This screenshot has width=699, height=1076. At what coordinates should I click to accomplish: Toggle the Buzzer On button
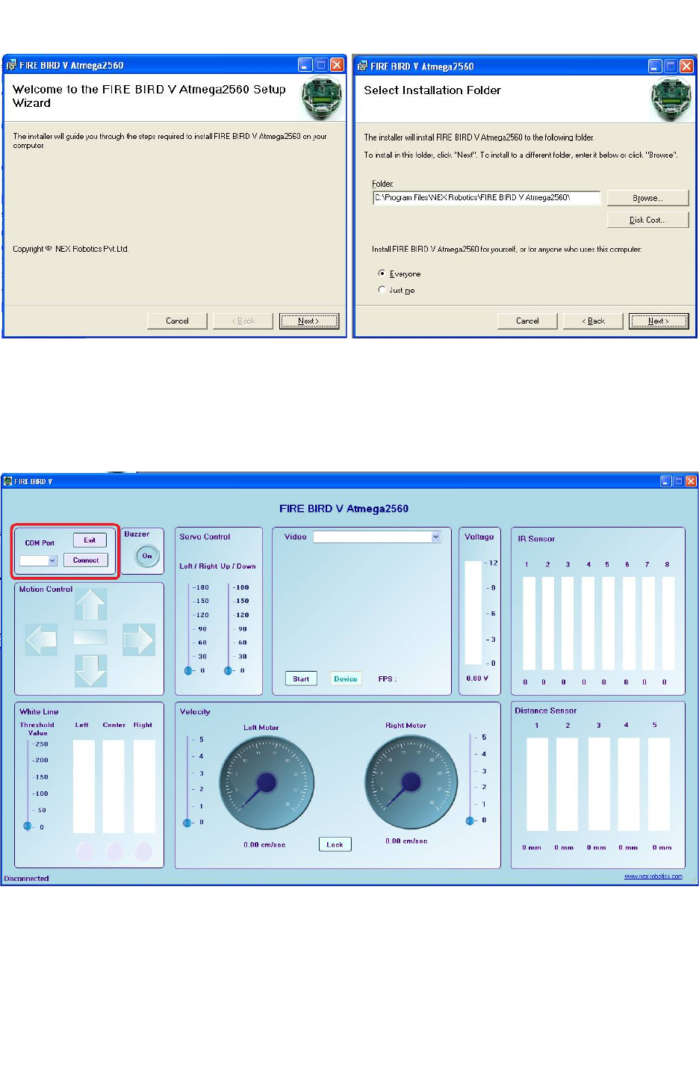click(x=147, y=556)
